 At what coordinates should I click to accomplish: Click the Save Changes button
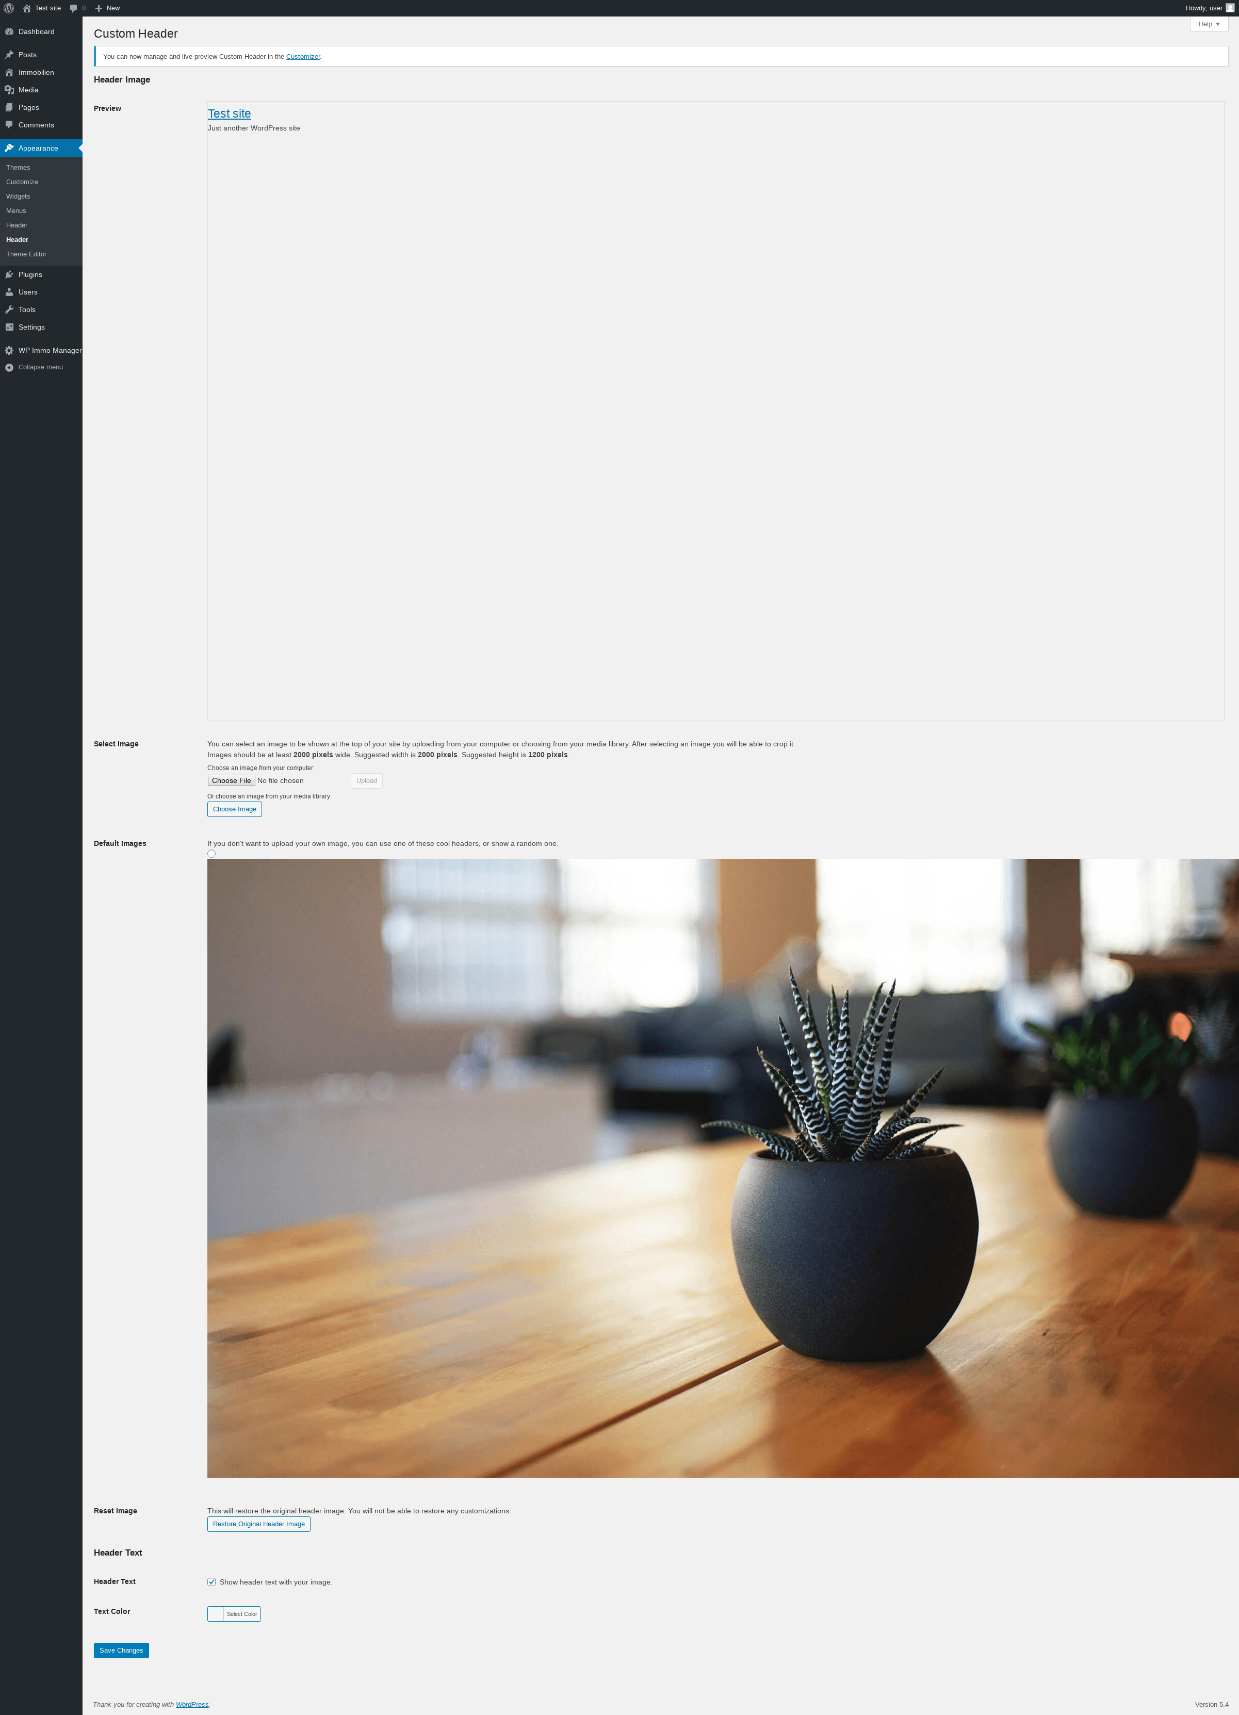pos(121,1650)
